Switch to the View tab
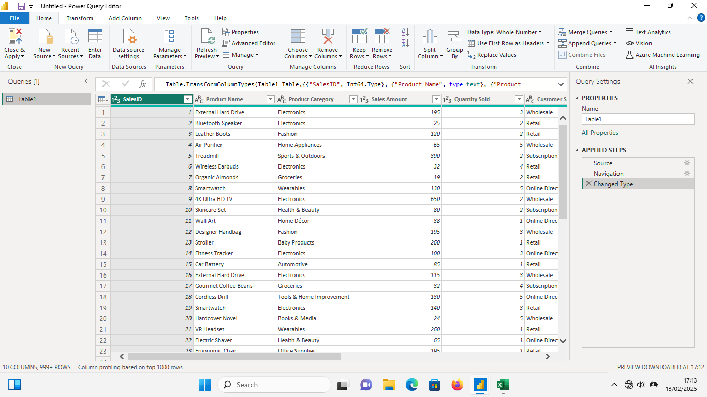707x397 pixels. pos(163,18)
